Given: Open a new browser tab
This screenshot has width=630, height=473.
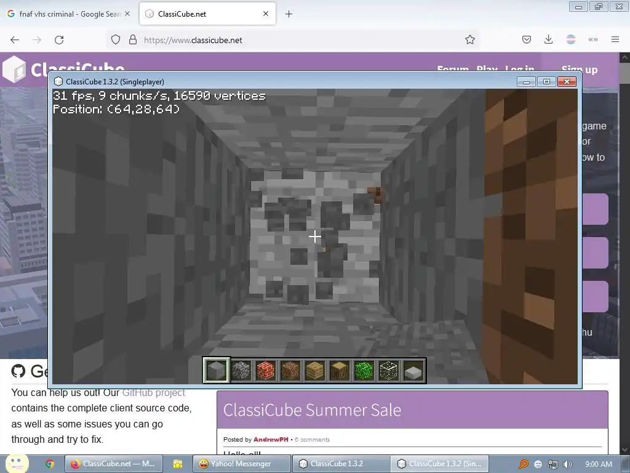Looking at the screenshot, I should pos(289,14).
